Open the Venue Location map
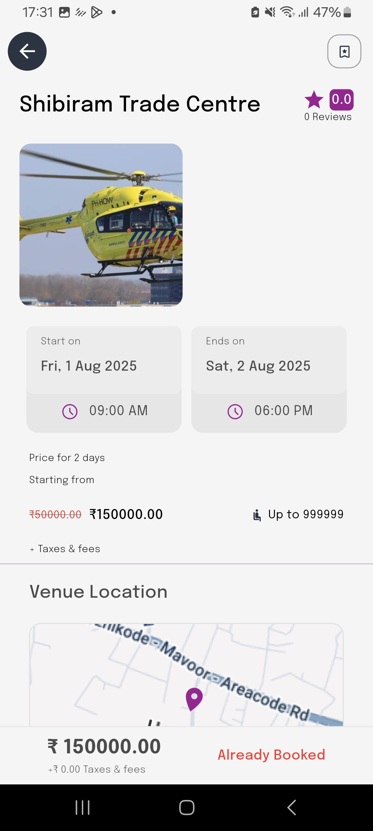 click(x=186, y=675)
